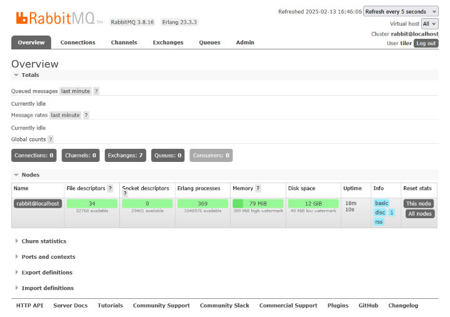This screenshot has height=317, width=450.
Task: Click the disc info tag
Action: pos(380,213)
